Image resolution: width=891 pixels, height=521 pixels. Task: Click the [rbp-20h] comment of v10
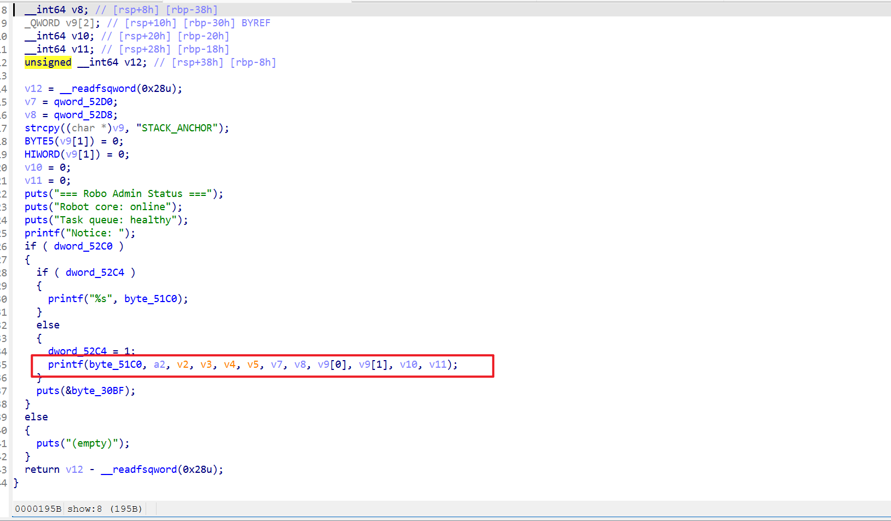(204, 36)
